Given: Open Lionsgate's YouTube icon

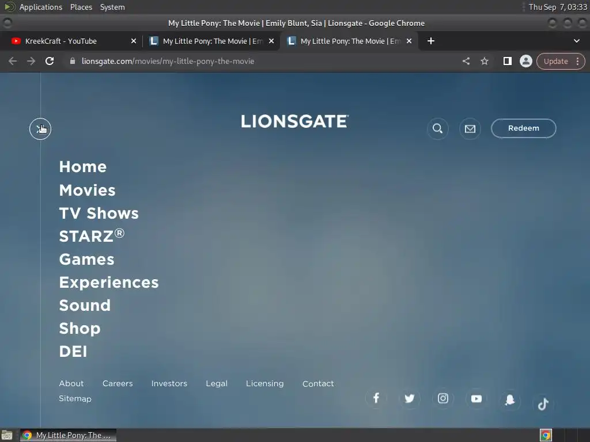Looking at the screenshot, I should 476,398.
